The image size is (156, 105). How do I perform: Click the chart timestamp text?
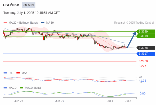(32, 13)
